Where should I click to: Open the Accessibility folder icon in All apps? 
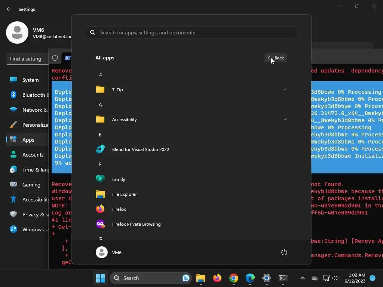[100, 119]
